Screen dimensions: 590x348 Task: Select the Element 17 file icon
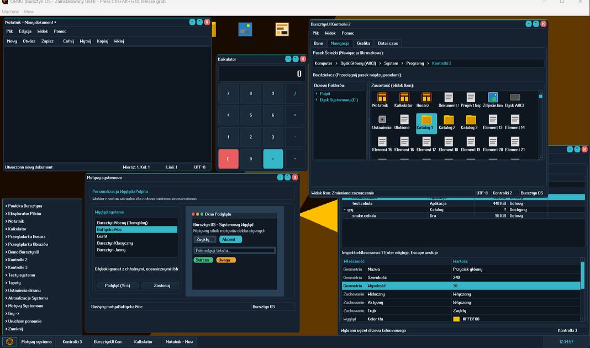click(426, 145)
